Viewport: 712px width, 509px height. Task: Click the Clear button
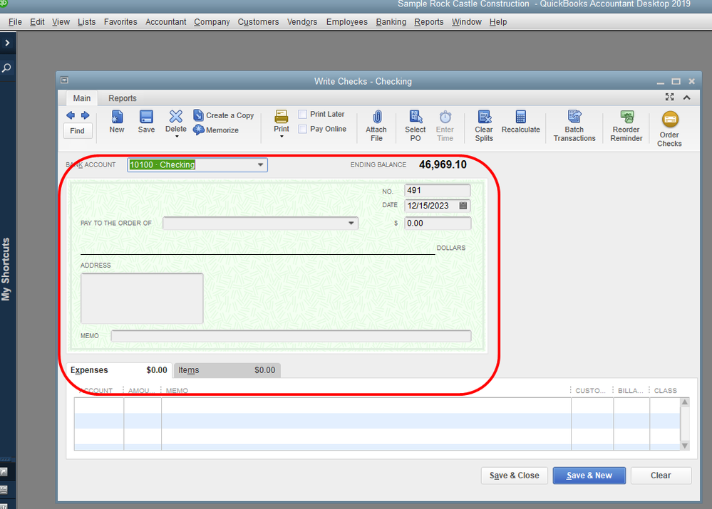tap(661, 476)
